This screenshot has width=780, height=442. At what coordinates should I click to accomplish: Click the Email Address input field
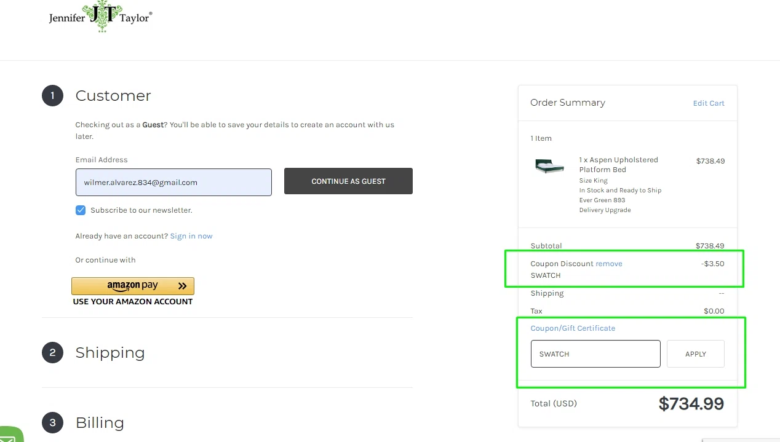pos(173,183)
